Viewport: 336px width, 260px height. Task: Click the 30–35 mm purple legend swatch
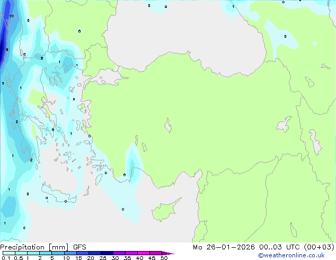pos(119,253)
